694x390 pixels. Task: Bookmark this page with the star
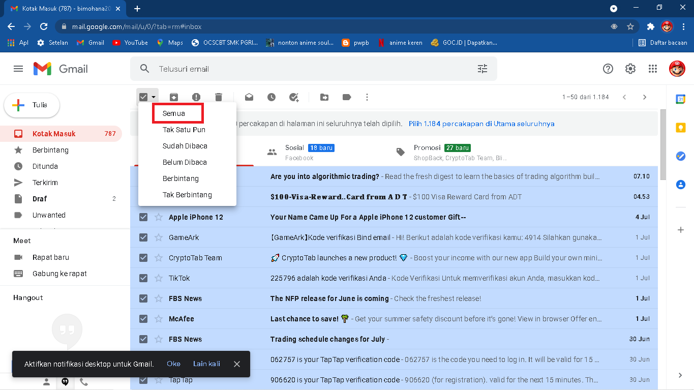pyautogui.click(x=630, y=26)
